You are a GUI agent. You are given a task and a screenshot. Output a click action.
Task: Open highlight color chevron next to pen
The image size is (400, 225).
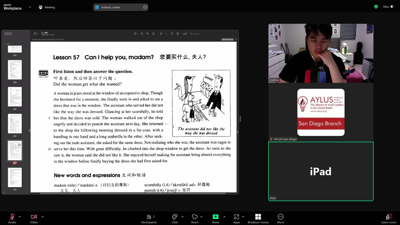(x=166, y=34)
